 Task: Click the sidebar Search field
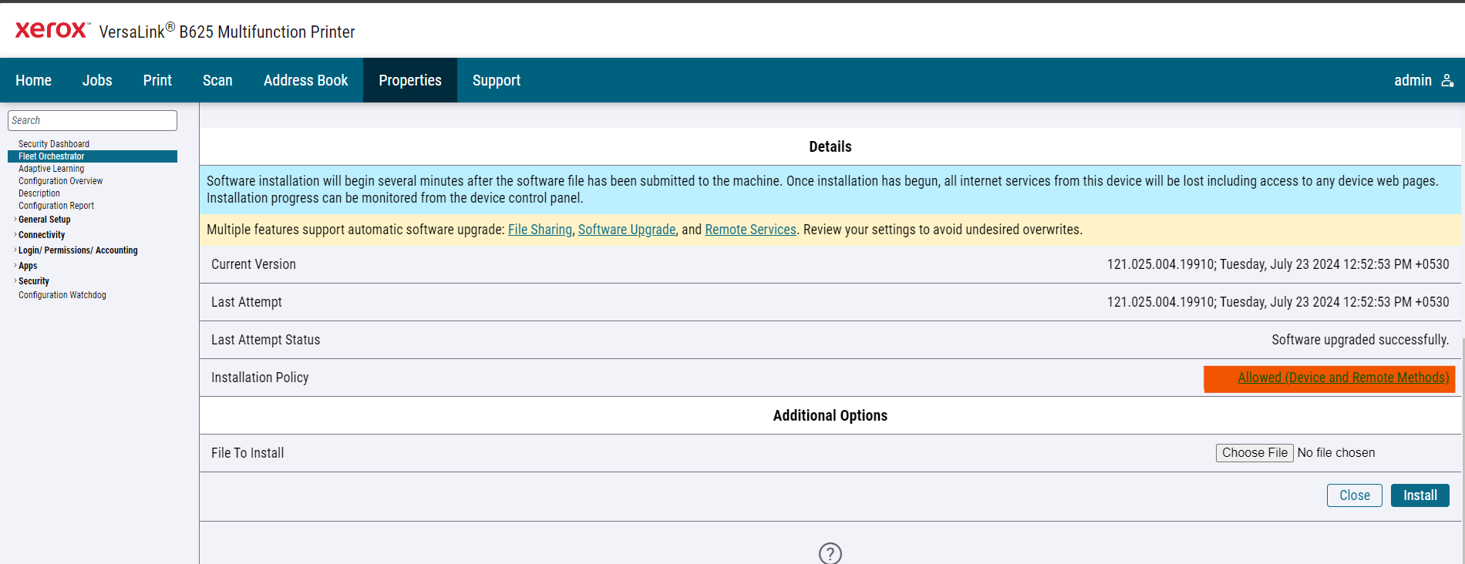point(93,120)
